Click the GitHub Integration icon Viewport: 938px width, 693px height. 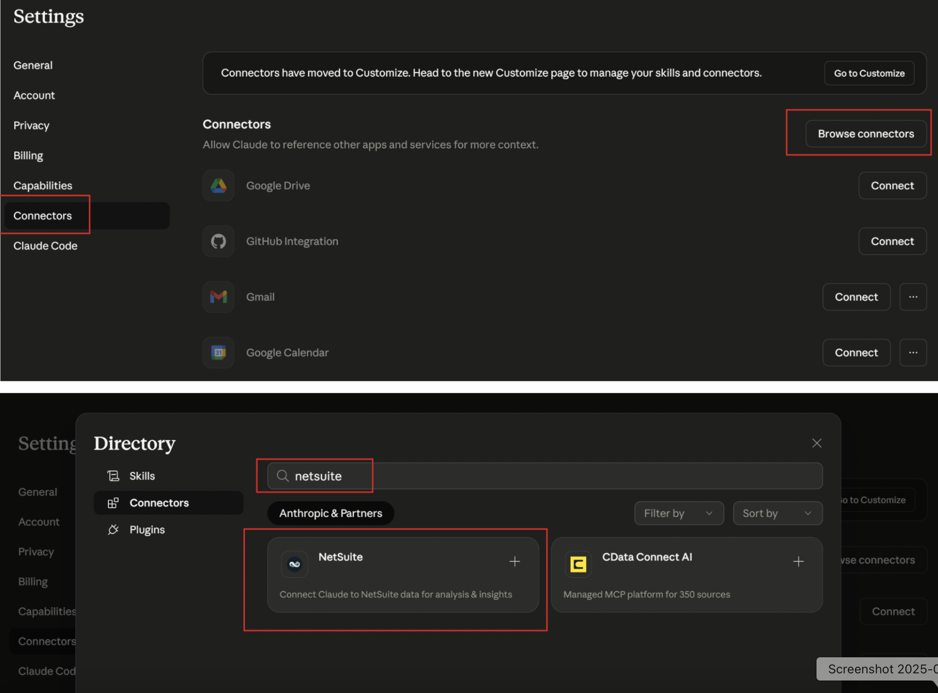[x=218, y=241]
